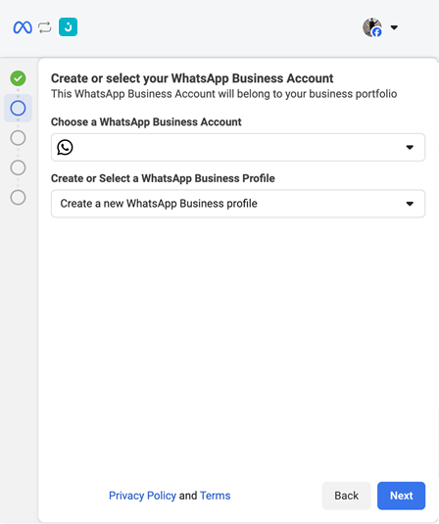
Task: Click 'Create or Select a WhatsApp Business Profile' label
Action: click(x=163, y=178)
